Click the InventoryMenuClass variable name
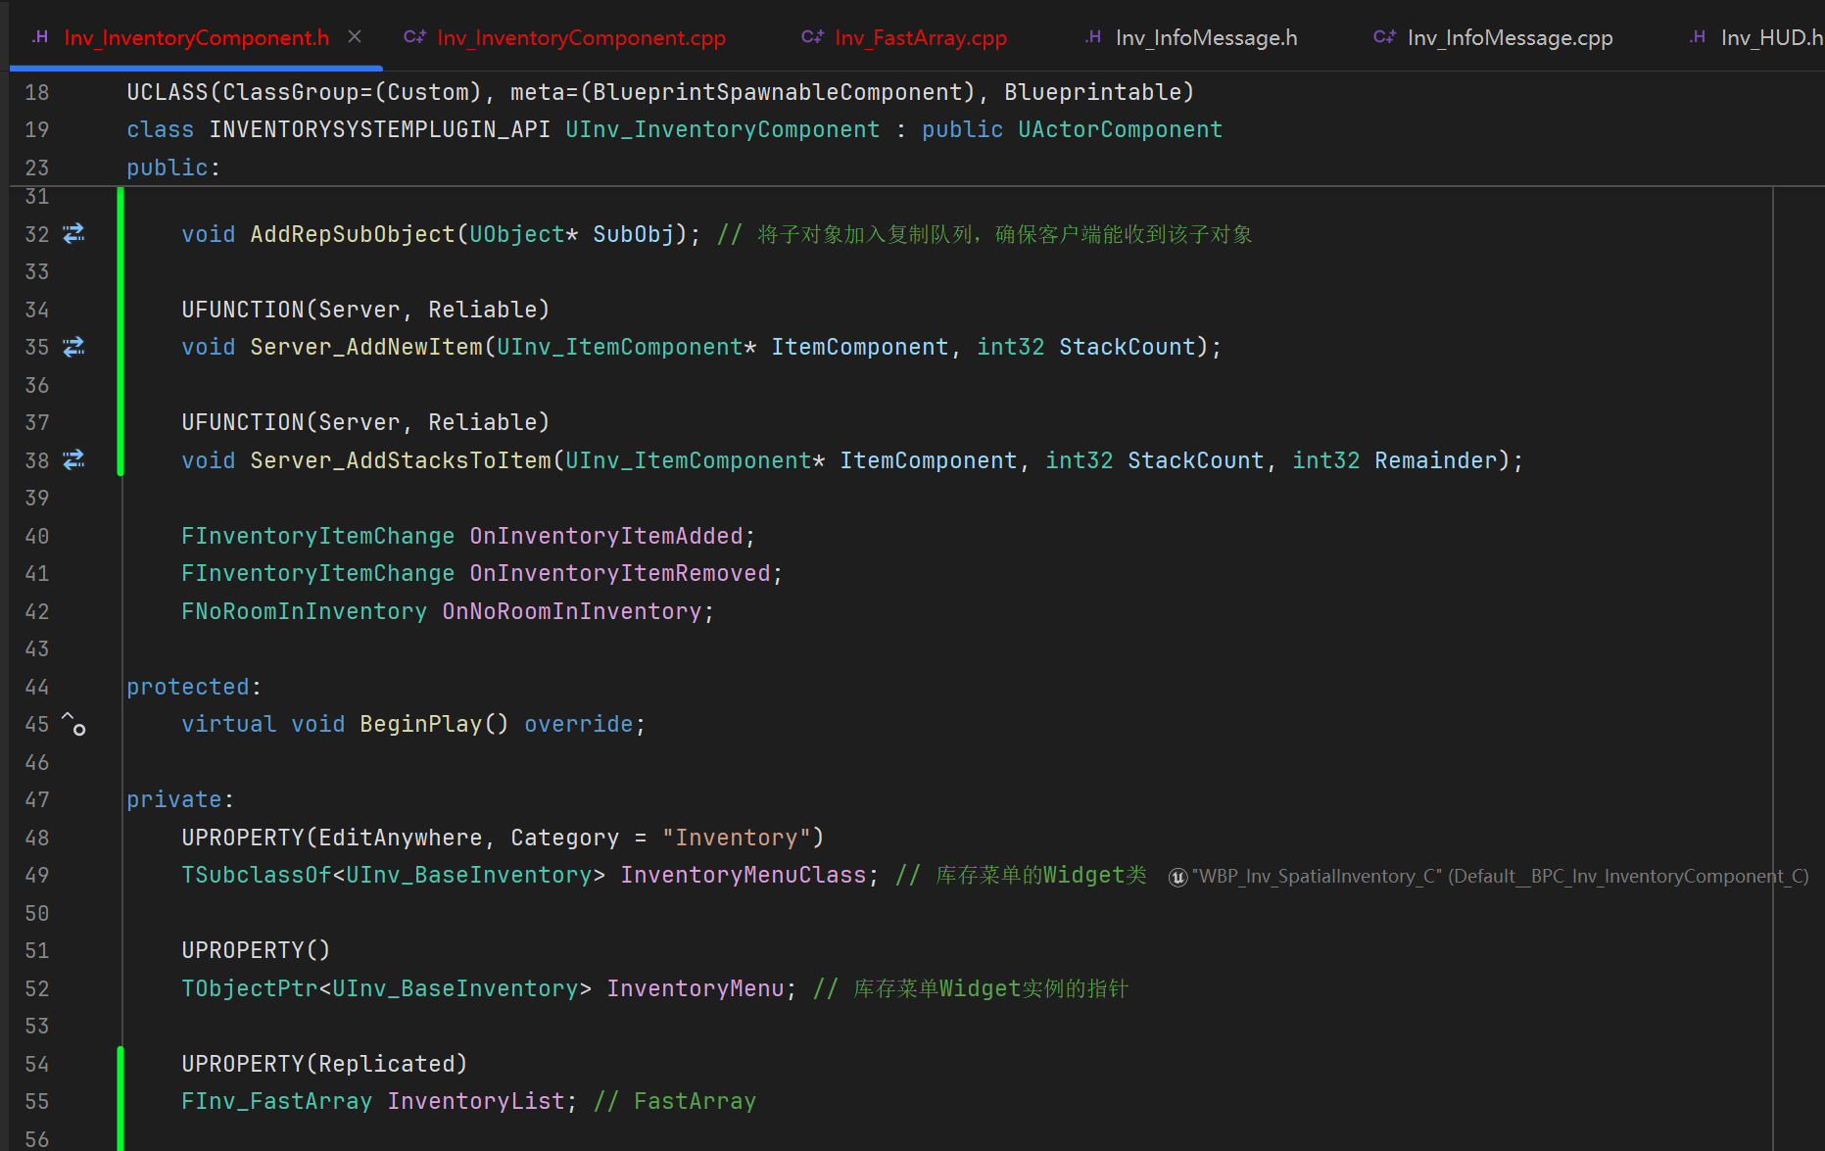This screenshot has width=1825, height=1151. pos(744,875)
